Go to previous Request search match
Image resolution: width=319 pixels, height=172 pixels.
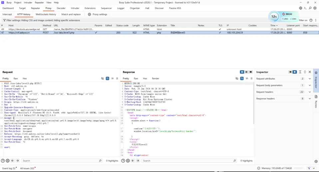pyautogui.click(x=13, y=161)
